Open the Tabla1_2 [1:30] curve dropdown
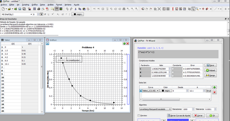230x121 pixels. [x=151, y=91]
